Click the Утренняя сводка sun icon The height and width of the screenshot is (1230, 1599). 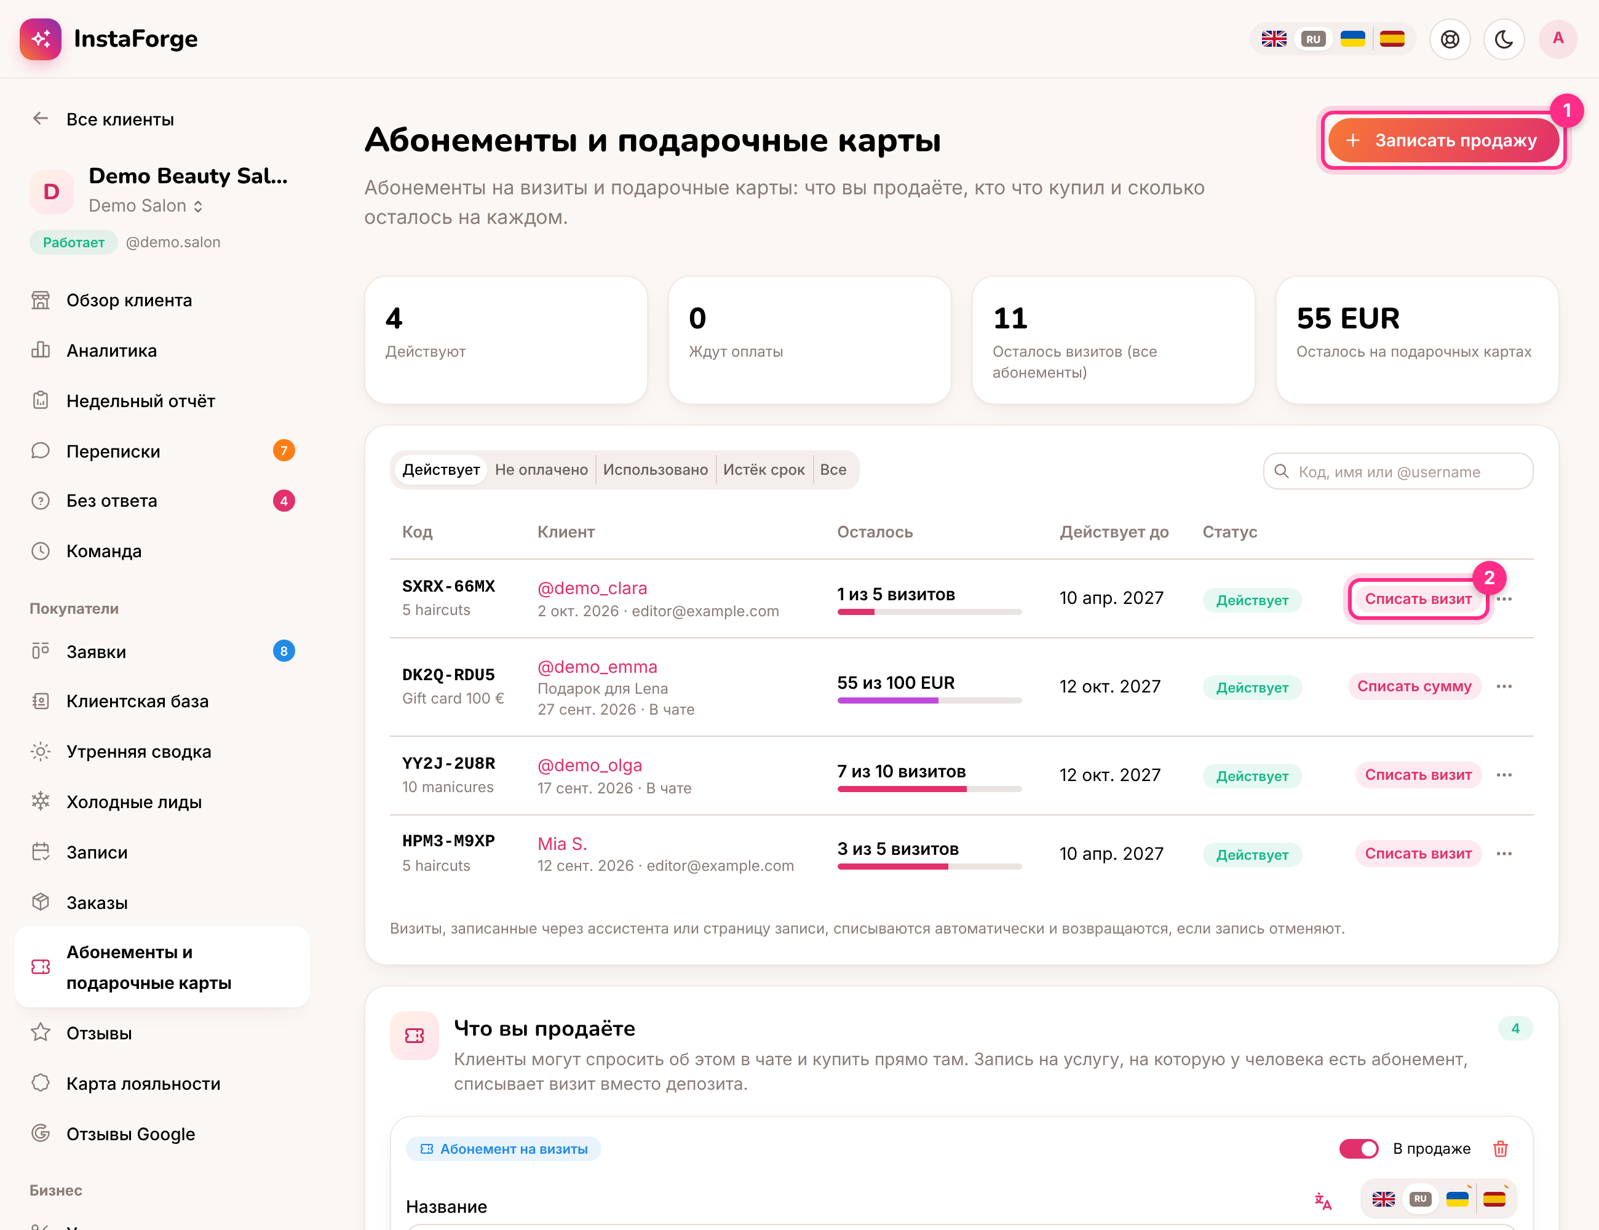pyautogui.click(x=40, y=751)
